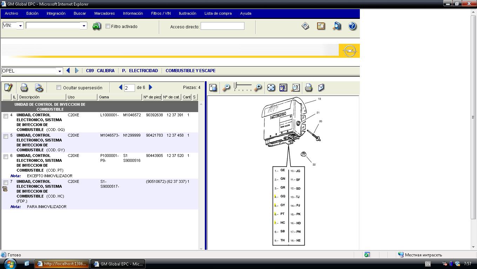477x269 pixels.
Task: Click the C89 CALIBRA breadcrumb link
Action: 100,71
